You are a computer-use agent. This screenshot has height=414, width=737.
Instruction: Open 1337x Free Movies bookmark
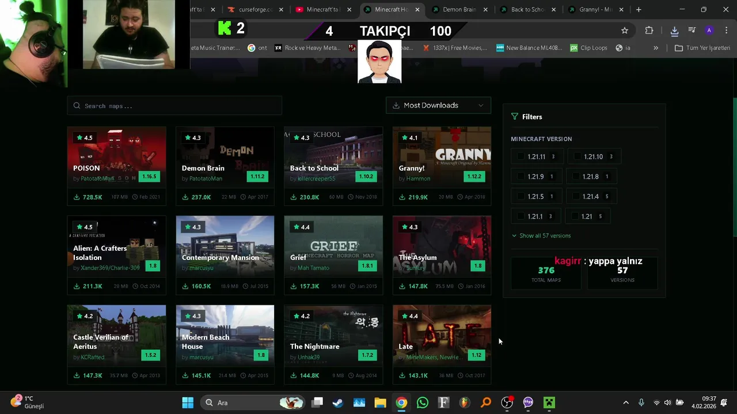pyautogui.click(x=455, y=48)
